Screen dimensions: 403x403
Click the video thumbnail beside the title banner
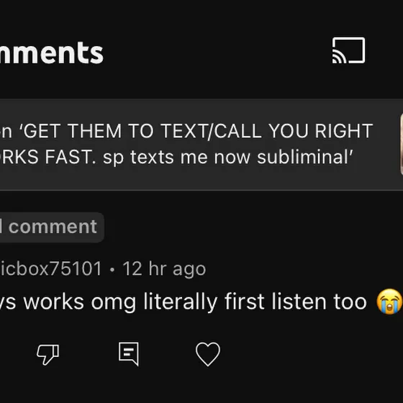pyautogui.click(x=402, y=145)
